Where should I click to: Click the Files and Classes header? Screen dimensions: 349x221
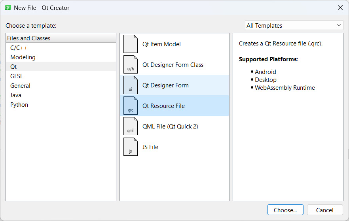click(61, 38)
